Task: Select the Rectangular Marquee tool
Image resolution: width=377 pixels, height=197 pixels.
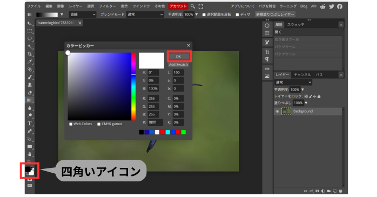Action: coord(30,31)
